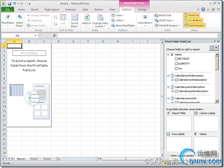Click the Clear command
This screenshot has width=224, height=168.
tap(118, 15)
